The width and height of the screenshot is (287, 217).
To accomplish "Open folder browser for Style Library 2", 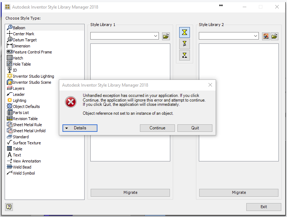I will tap(274, 36).
